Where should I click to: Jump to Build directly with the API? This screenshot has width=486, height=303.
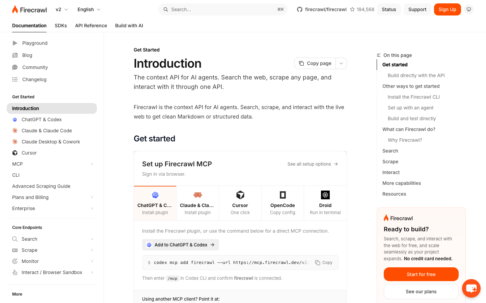[416, 75]
